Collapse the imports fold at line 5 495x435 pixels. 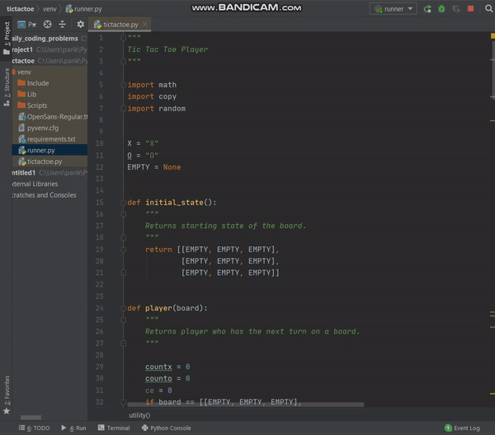[x=124, y=85]
